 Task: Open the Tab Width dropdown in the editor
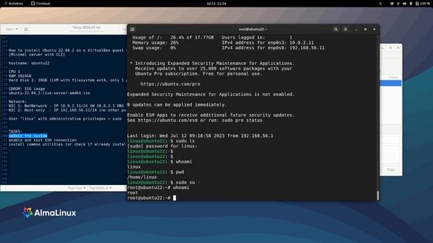click(100, 188)
